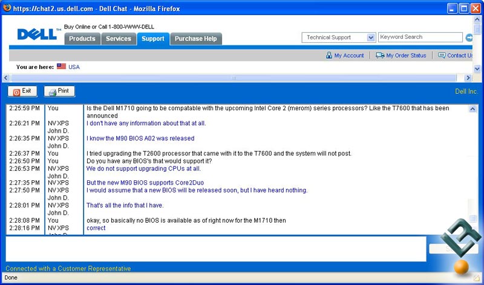Click the 2:28:08 PM timestamp

24,220
